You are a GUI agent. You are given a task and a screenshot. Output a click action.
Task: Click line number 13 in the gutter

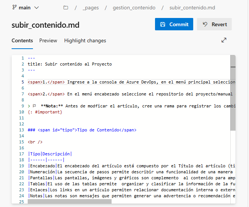(x=22, y=130)
